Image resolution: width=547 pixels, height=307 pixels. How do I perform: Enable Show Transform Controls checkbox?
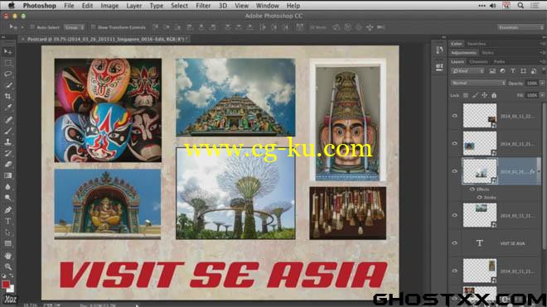93,27
